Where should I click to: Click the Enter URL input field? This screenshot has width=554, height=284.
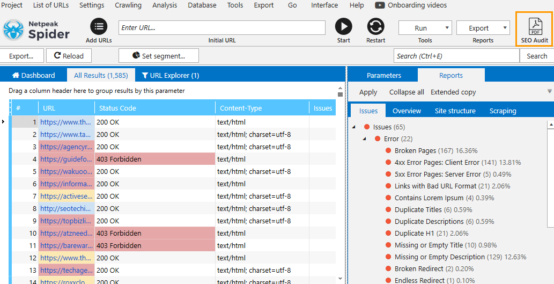click(222, 27)
